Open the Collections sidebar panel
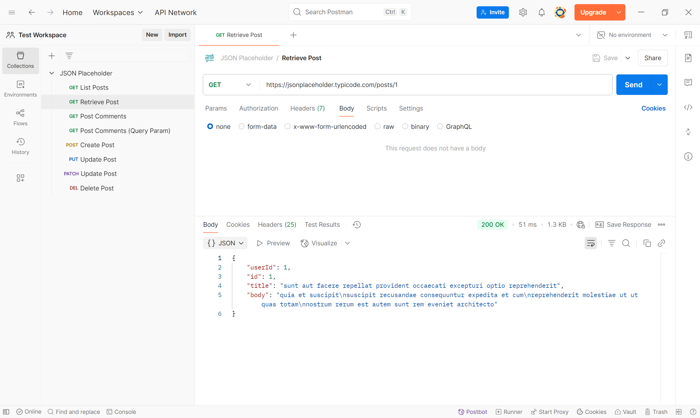The height and width of the screenshot is (418, 700). coord(21,60)
